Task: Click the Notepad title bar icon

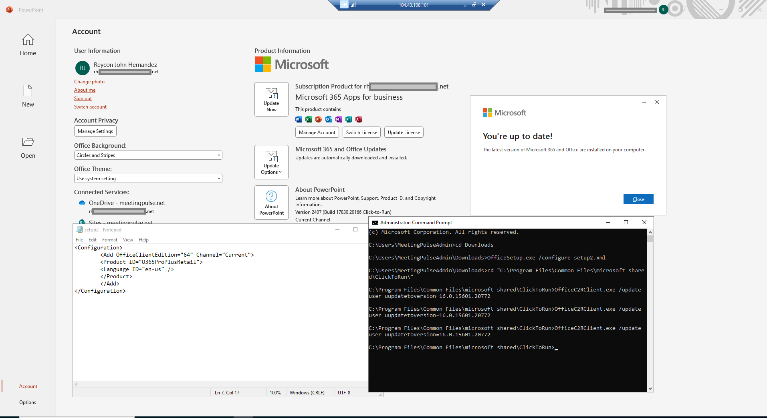Action: coord(79,230)
